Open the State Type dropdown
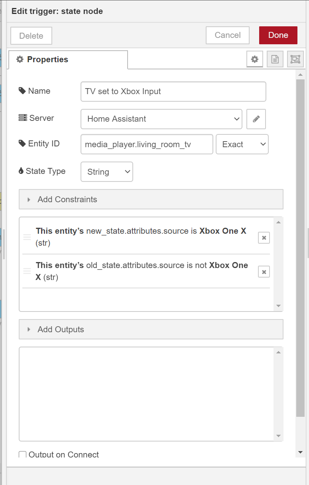Viewport: 309px width, 485px height. click(x=107, y=172)
